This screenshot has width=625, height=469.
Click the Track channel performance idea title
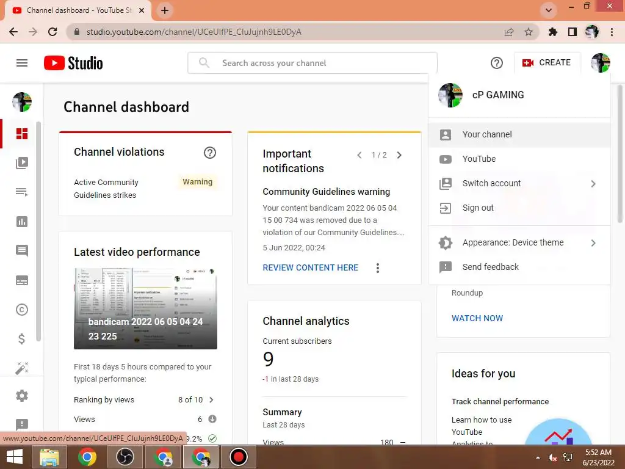500,402
